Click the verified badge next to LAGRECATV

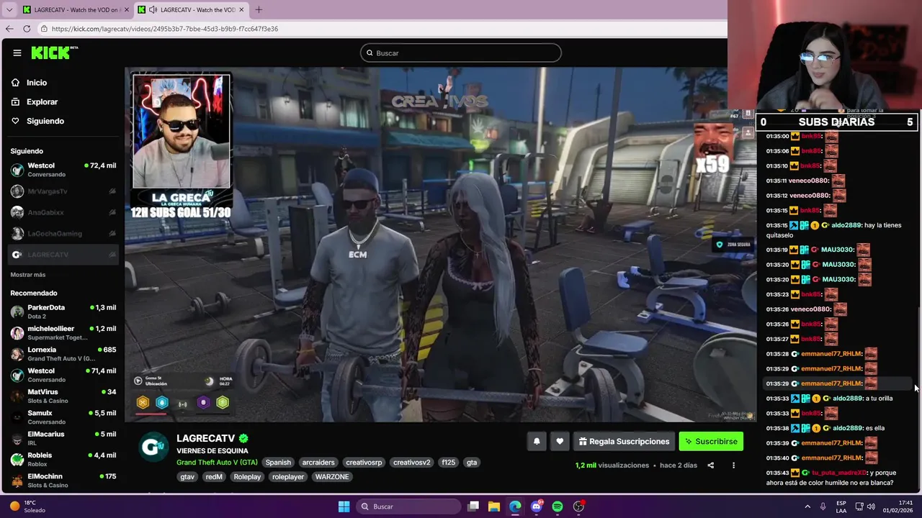pos(243,438)
